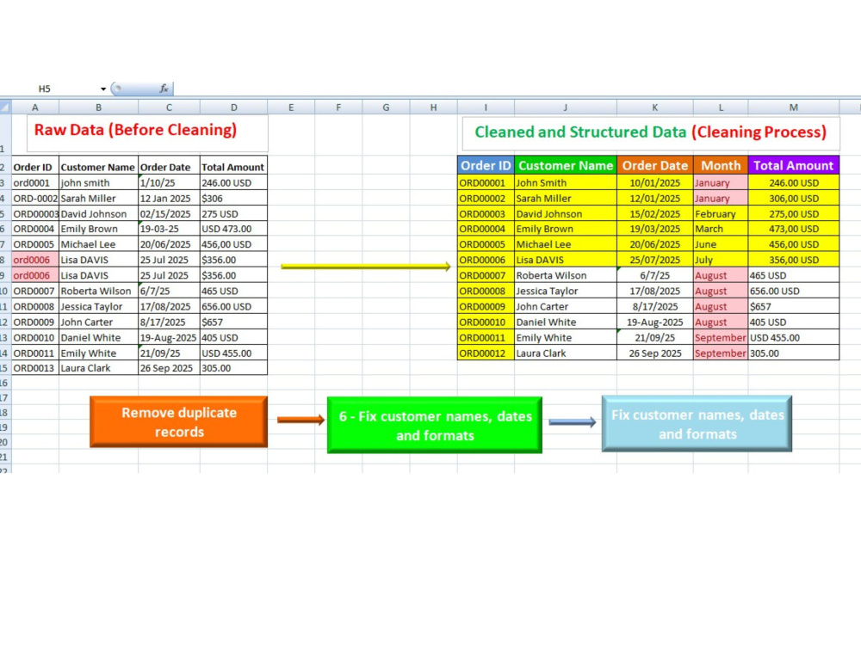861x645 pixels.
Task: Select cleaned name cell 'Roberta Wilson'
Action: click(x=566, y=275)
